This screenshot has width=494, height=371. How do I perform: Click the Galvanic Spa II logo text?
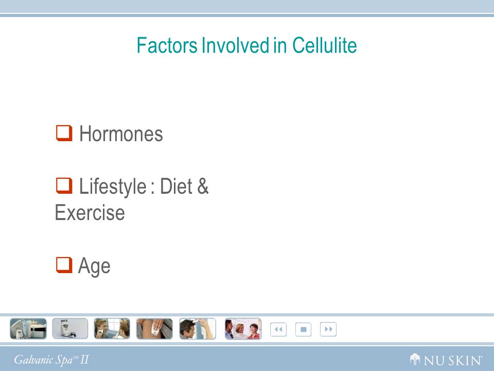pos(51,360)
